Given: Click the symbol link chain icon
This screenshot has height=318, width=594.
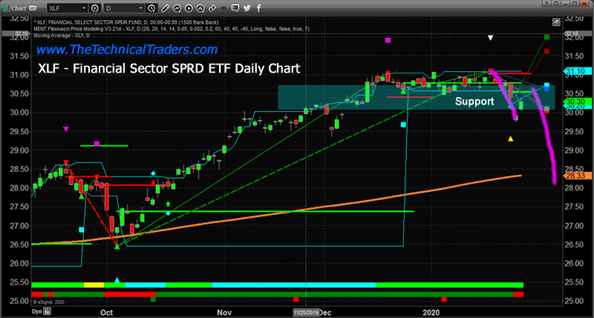Looking at the screenshot, I should (x=212, y=8).
